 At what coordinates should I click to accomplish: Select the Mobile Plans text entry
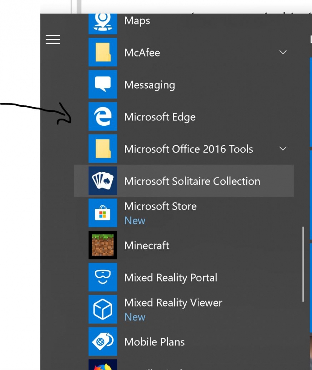[154, 342]
